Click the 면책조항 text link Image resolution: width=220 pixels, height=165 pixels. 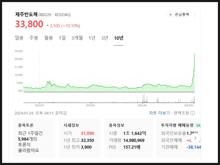coord(181,113)
